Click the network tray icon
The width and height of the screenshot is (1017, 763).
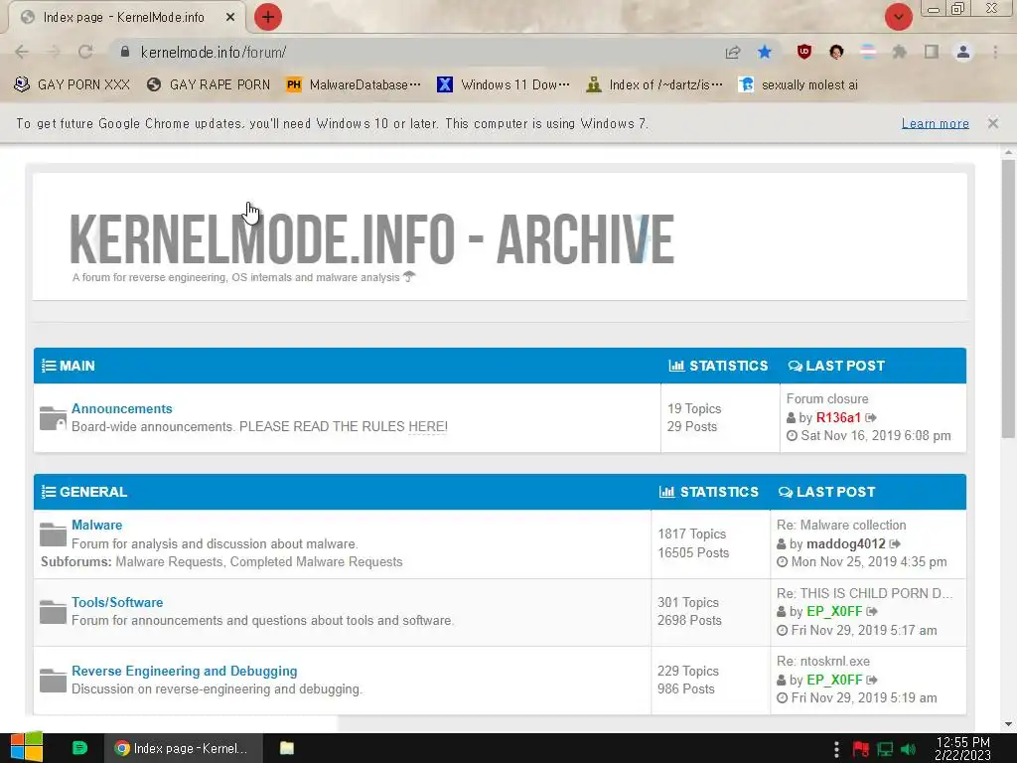pyautogui.click(x=885, y=749)
